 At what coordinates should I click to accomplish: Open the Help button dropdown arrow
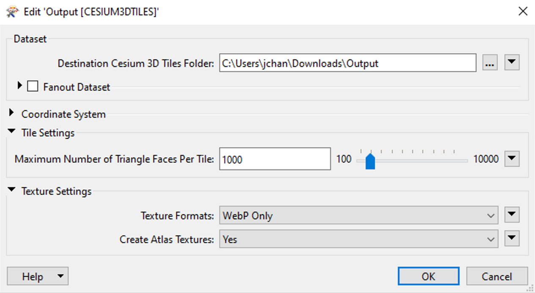pos(61,276)
